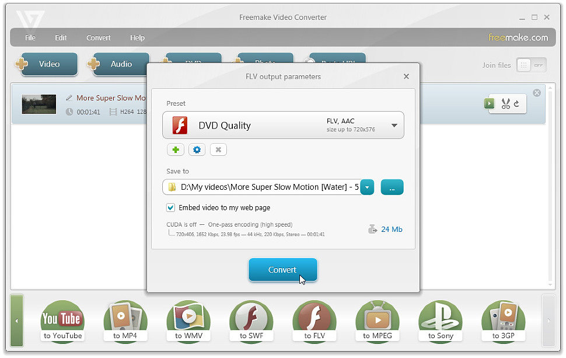Screen dimensions: 566x358
Task: Click the to YouTube output icon
Action: (62, 321)
